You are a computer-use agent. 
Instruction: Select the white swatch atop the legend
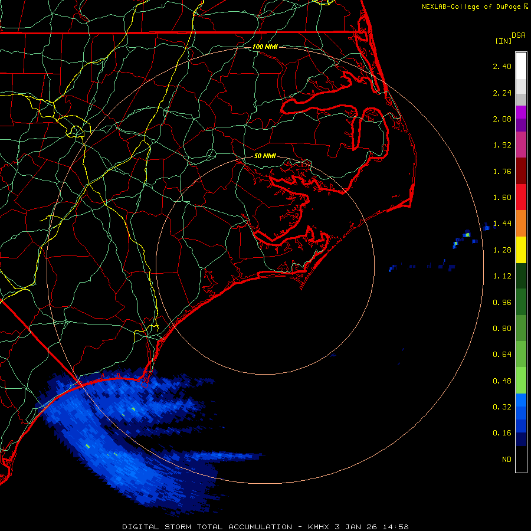coord(521,66)
